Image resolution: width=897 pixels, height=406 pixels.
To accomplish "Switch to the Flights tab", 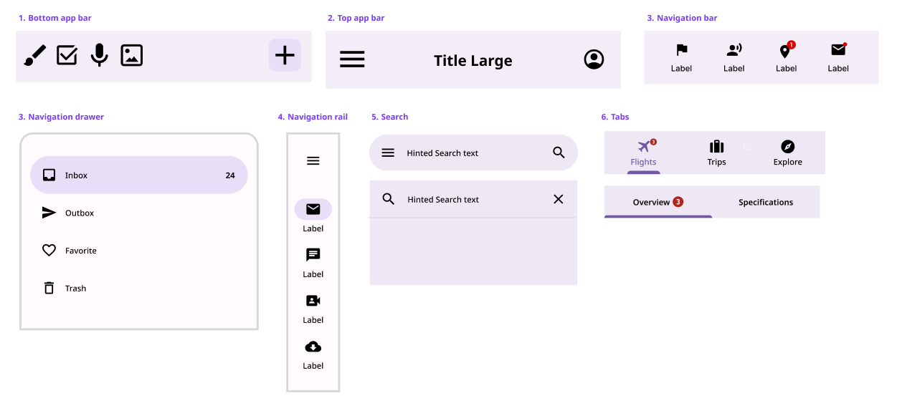I will tap(644, 153).
